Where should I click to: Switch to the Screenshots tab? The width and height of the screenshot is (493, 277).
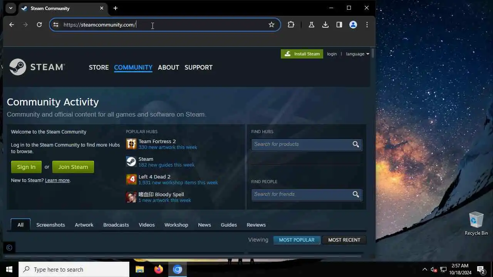tap(50, 225)
